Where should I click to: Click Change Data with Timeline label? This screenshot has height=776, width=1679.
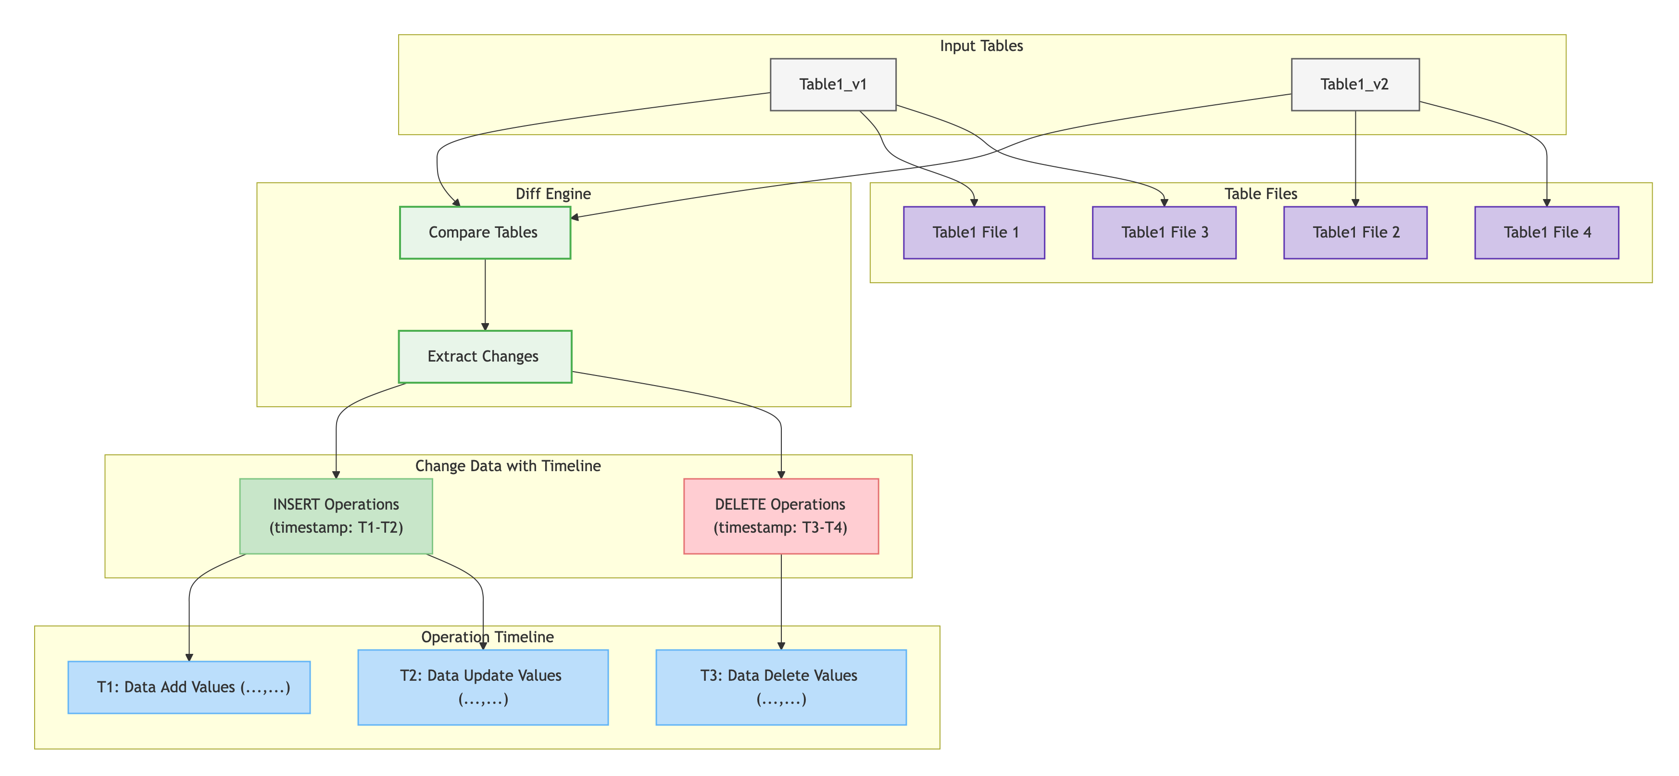[x=508, y=466]
